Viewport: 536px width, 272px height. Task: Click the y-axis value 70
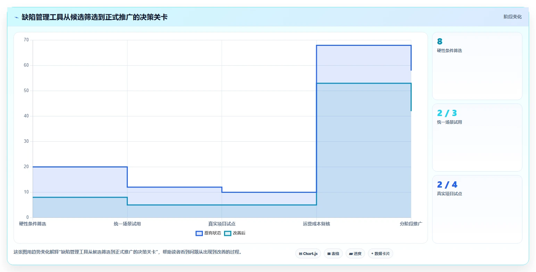coord(26,40)
